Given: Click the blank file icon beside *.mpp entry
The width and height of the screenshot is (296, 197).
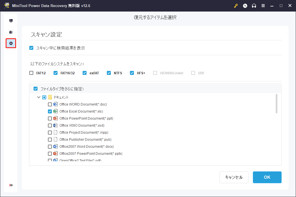Looking at the screenshot, I should coord(56,132).
